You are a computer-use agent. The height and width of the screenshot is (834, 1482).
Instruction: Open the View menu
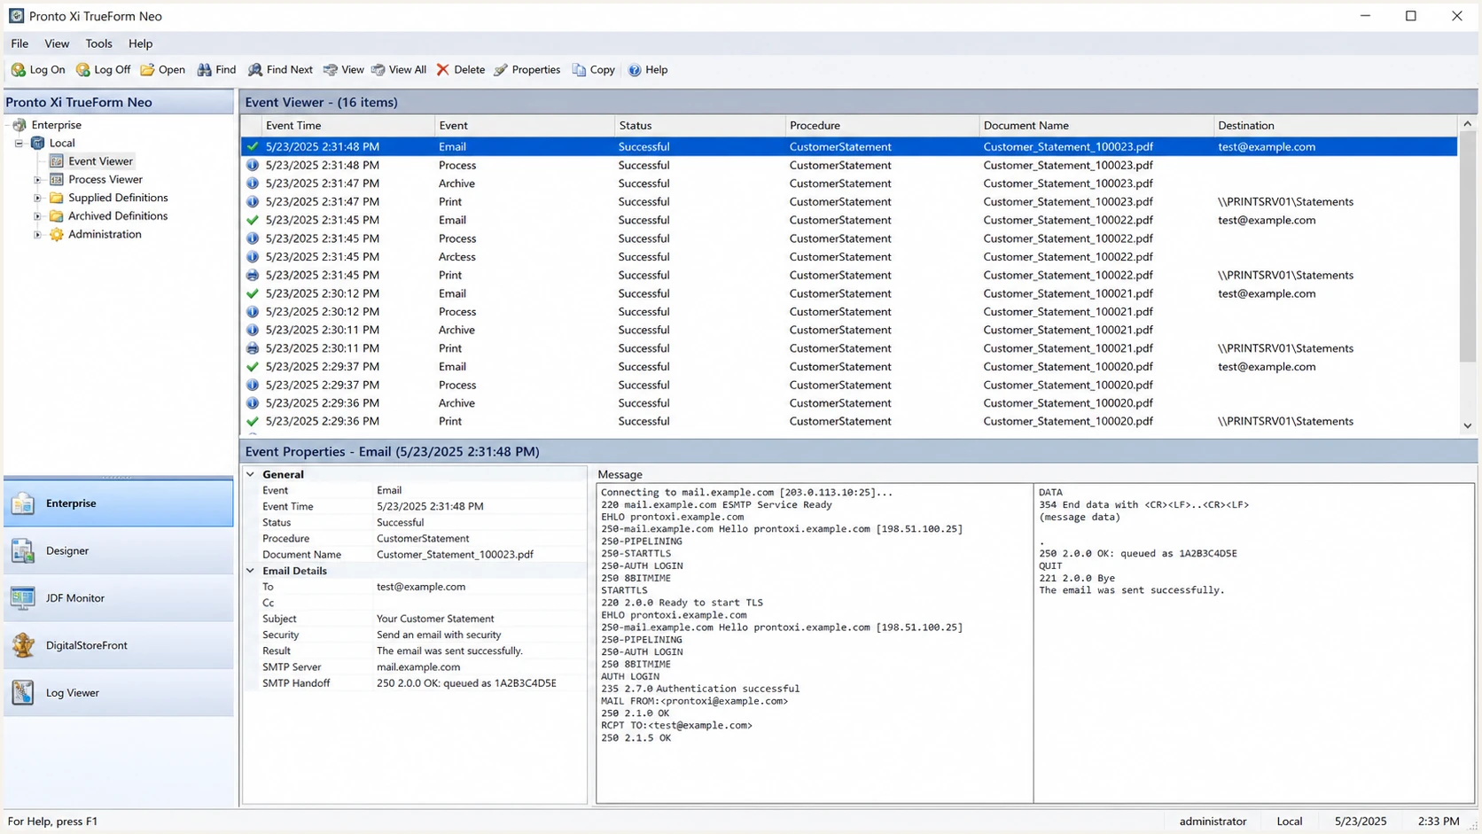point(57,43)
